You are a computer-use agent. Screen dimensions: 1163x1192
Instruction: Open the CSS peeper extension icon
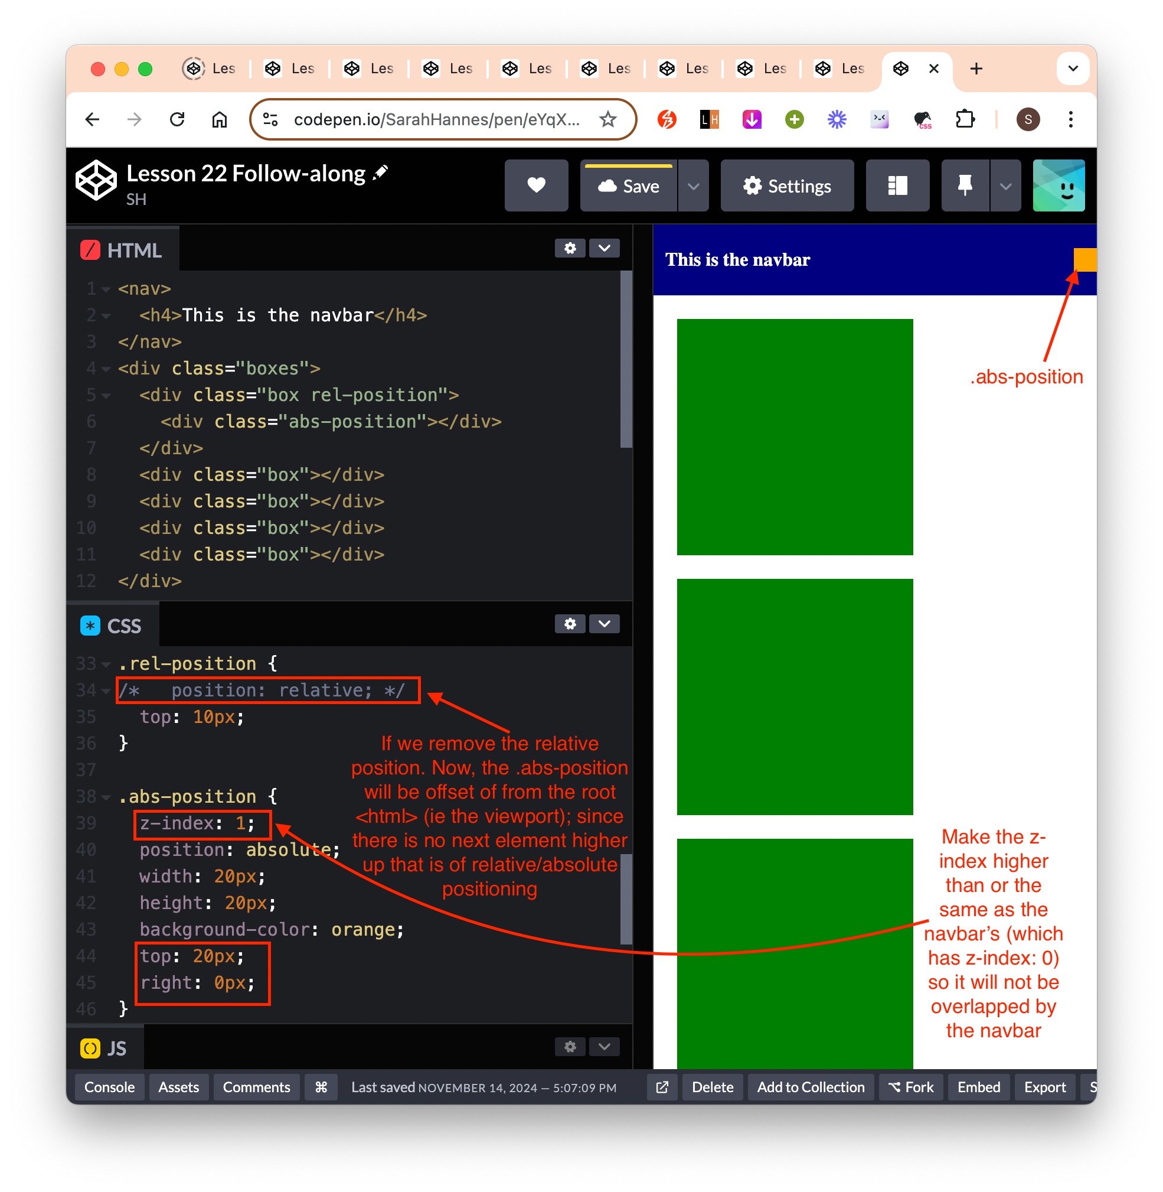[x=922, y=119]
